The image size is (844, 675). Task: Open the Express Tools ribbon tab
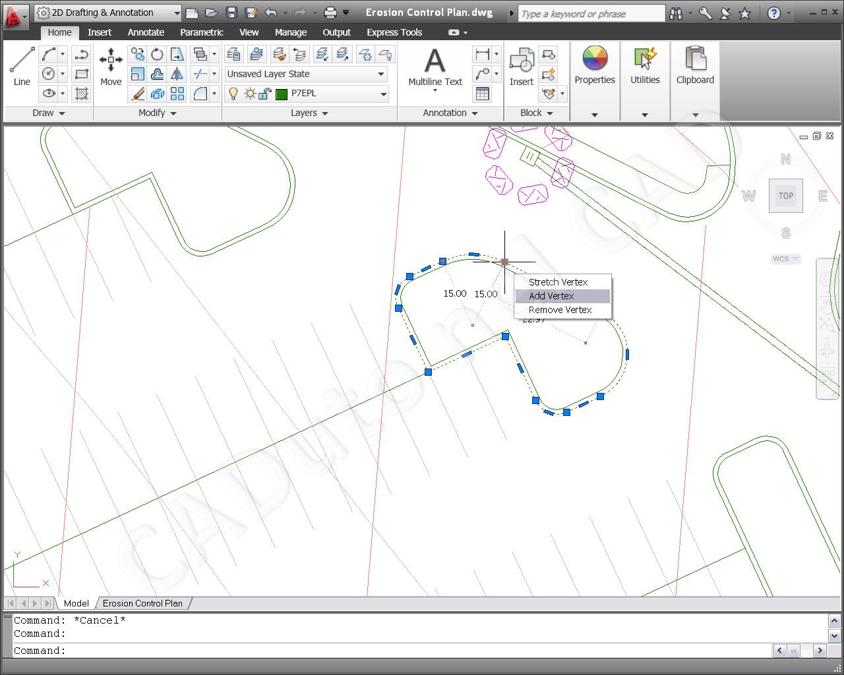pyautogui.click(x=394, y=32)
